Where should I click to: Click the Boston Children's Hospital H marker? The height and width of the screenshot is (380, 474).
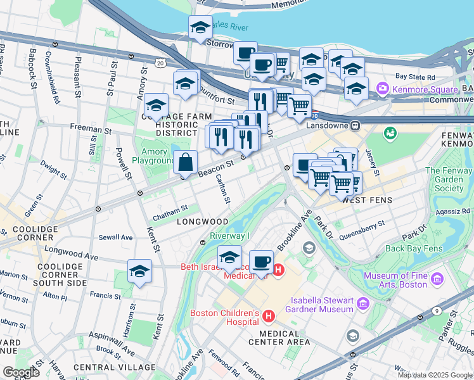pos(269,316)
